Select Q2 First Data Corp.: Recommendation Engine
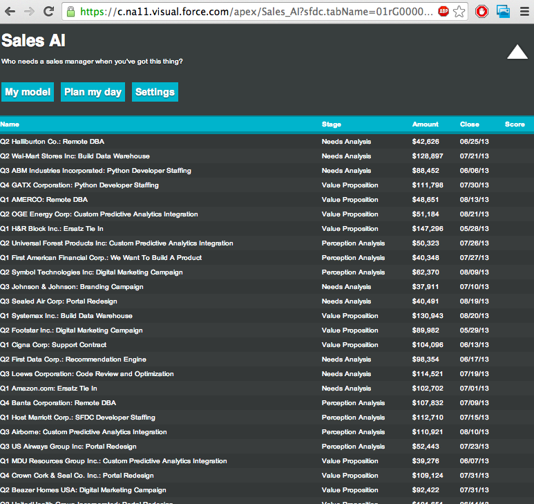The width and height of the screenshot is (534, 504). (x=73, y=360)
